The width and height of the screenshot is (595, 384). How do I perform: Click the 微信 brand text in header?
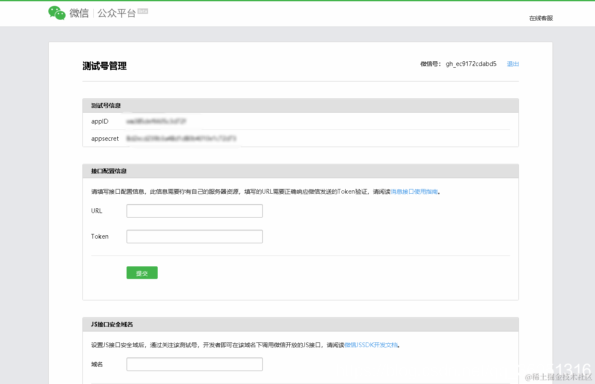pos(79,13)
